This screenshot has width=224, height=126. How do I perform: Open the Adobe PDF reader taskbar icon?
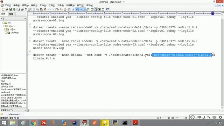click(135, 123)
